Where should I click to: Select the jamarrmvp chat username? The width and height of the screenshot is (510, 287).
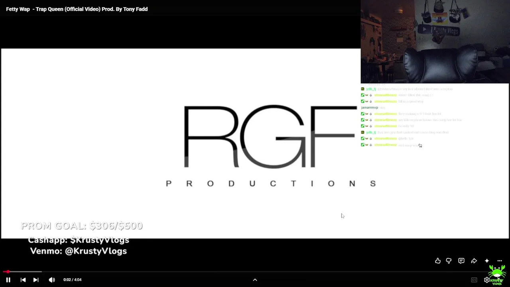coord(369,108)
